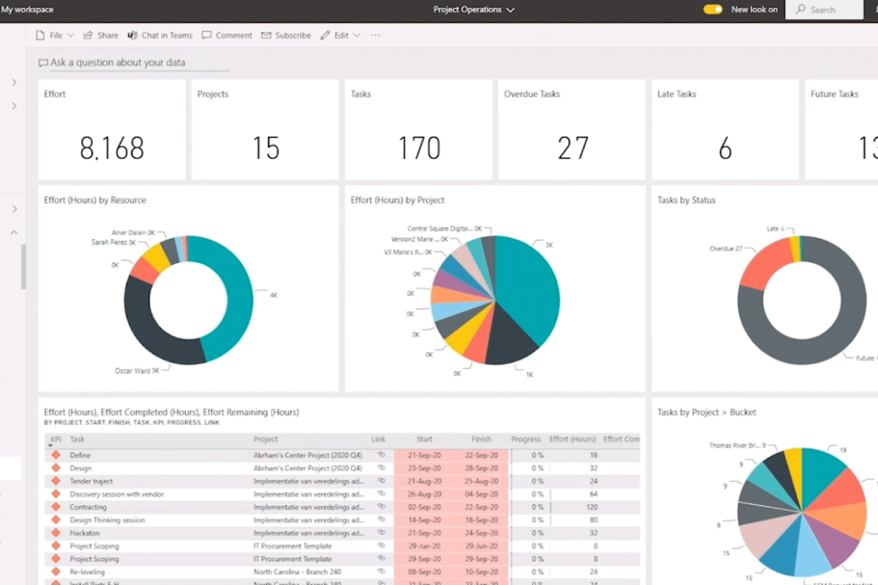878x585 pixels.
Task: Click the Q&A chat bubble icon
Action: (x=43, y=63)
